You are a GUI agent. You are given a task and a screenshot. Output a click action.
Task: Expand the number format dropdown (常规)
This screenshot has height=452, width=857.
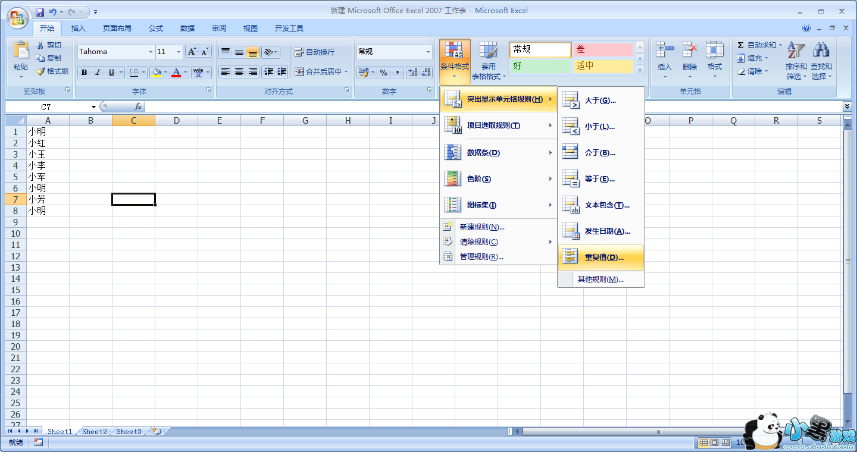[x=428, y=52]
